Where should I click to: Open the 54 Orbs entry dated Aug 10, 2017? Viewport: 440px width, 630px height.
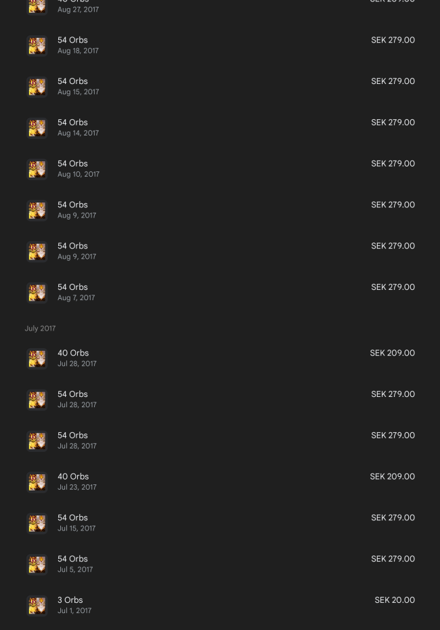pos(220,169)
